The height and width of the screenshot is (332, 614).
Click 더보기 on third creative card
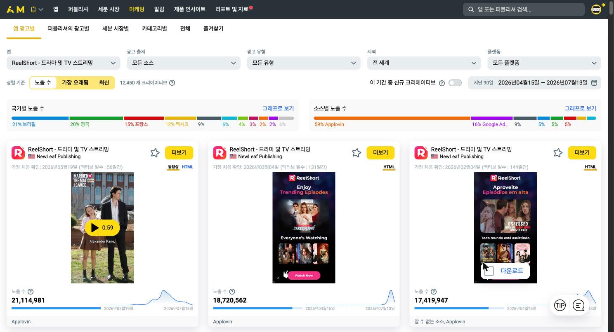pos(582,153)
